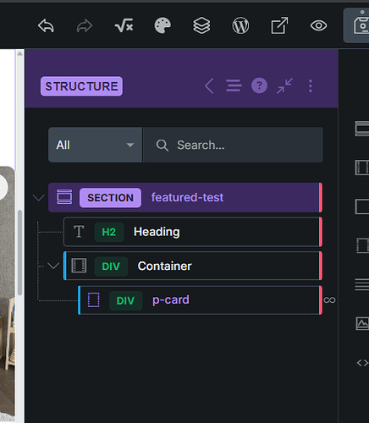
Task: Click the undo arrow icon
Action: (46, 25)
